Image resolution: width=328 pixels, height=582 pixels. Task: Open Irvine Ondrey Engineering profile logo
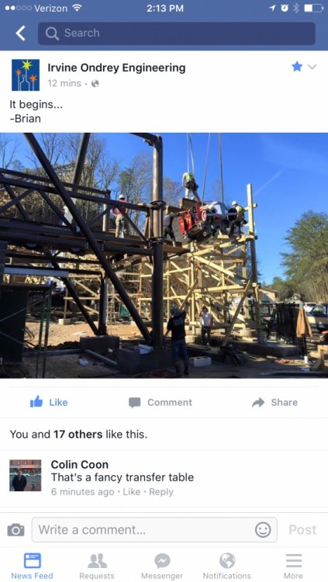point(26,75)
